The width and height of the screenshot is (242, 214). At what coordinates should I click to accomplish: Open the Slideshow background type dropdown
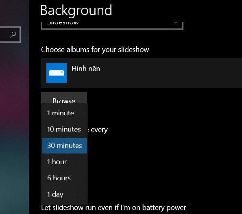click(112, 26)
